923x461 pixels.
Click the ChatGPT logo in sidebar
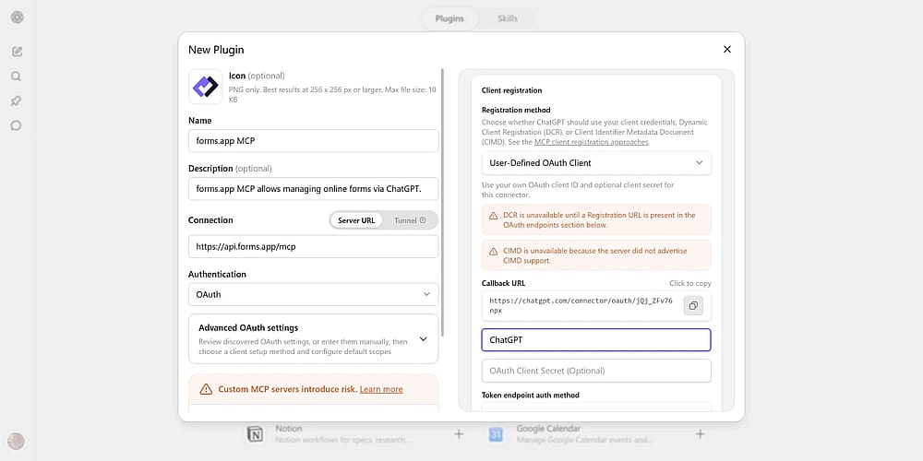click(x=17, y=17)
